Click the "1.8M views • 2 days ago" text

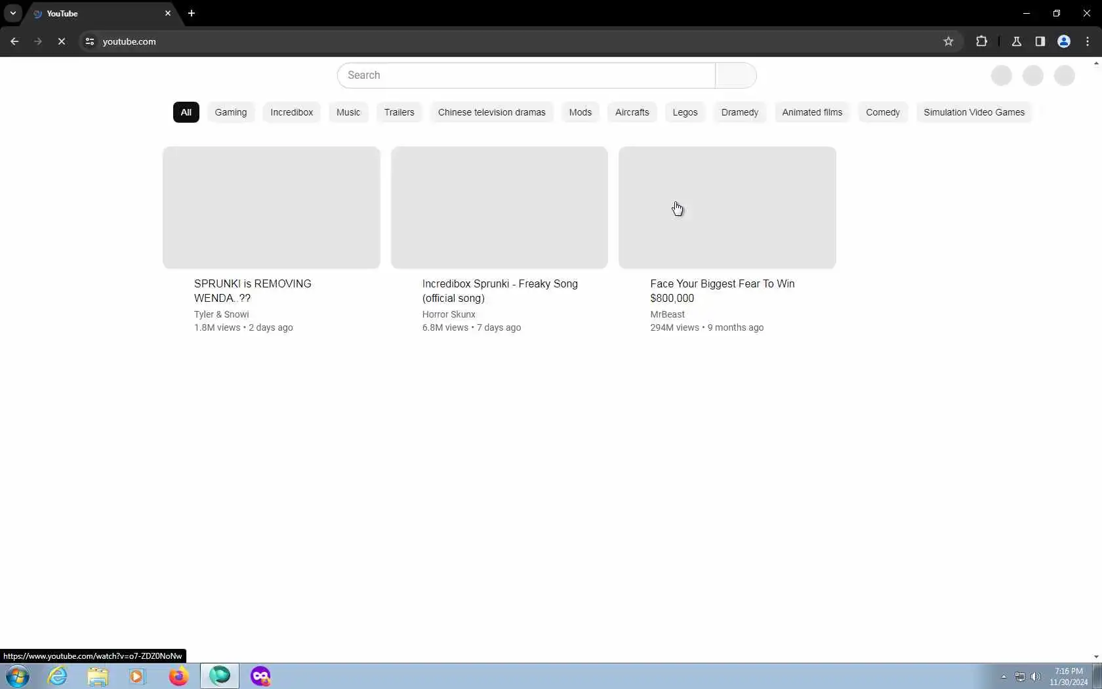pyautogui.click(x=243, y=327)
